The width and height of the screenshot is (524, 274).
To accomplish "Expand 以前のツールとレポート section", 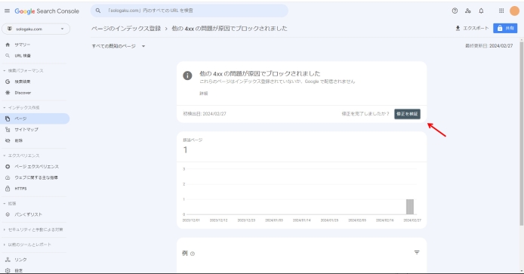I will 27,245.
